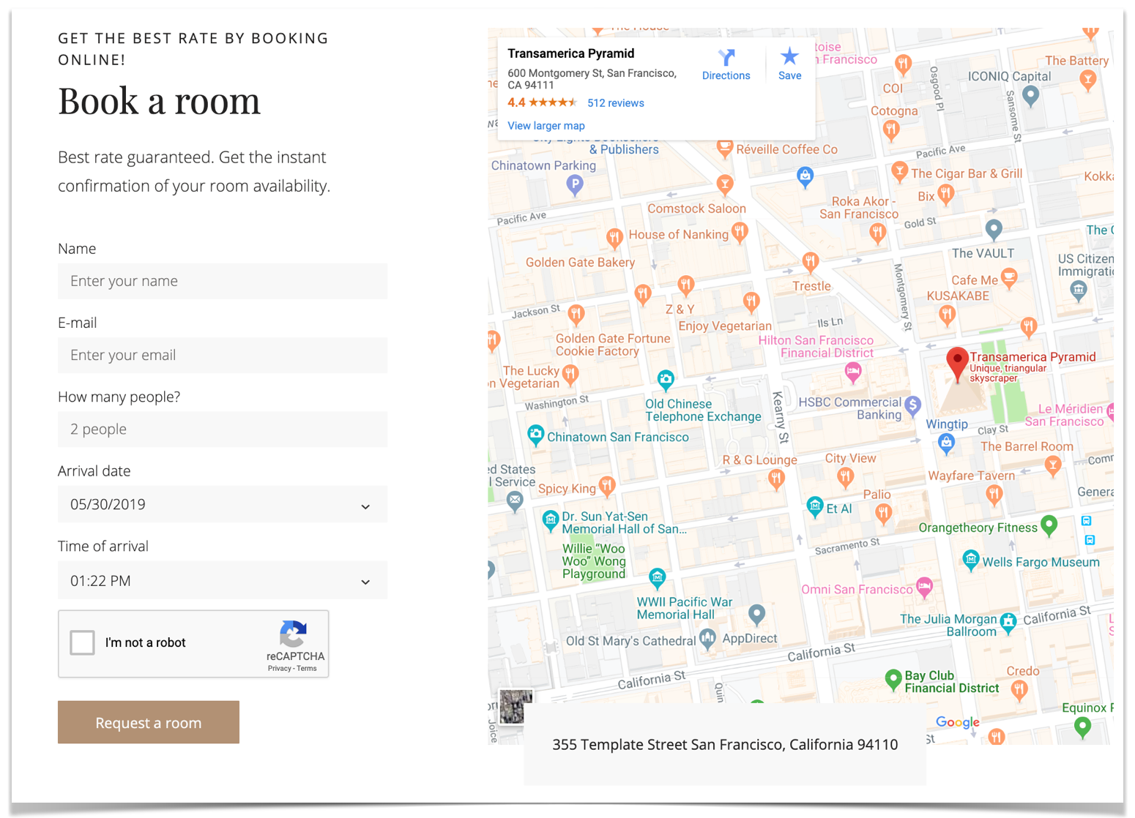1135x818 pixels.
Task: Click the Trestle restaurant pin
Action: 810,261
